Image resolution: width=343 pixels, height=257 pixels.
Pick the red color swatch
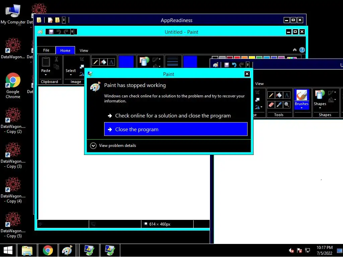point(237,58)
